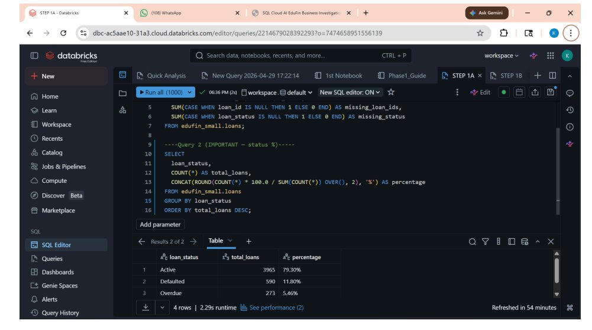
Task: Open the folder browser icon
Action: point(122,93)
